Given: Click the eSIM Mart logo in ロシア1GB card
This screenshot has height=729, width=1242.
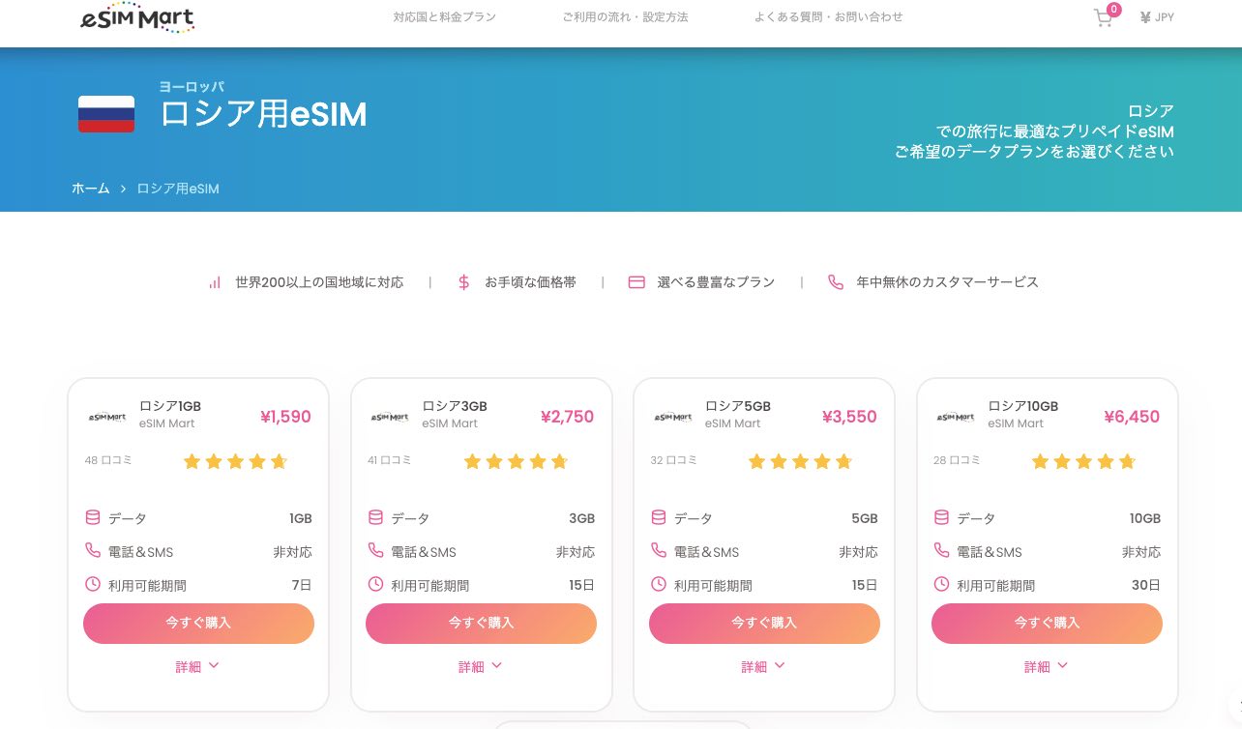Looking at the screenshot, I should point(107,418).
